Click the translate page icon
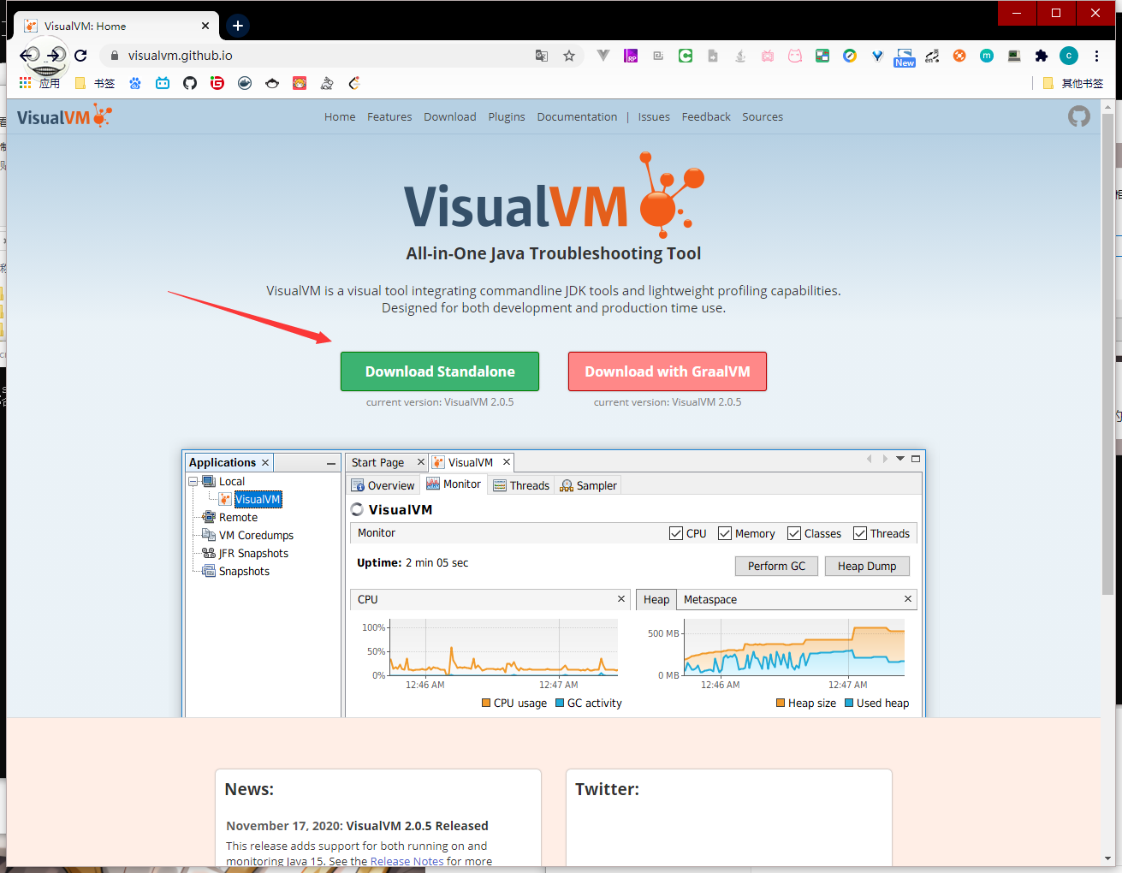This screenshot has width=1122, height=873. pyautogui.click(x=542, y=56)
